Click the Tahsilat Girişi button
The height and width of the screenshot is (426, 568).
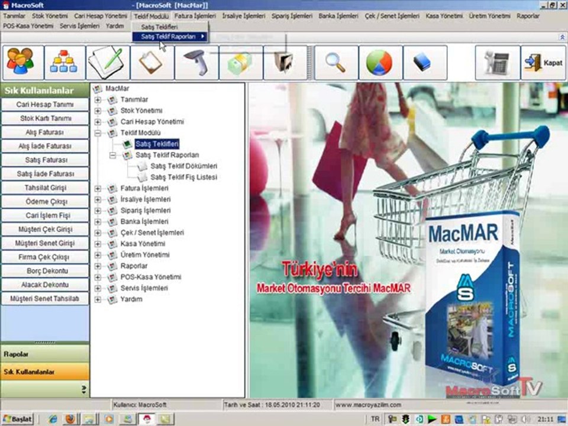(x=45, y=188)
